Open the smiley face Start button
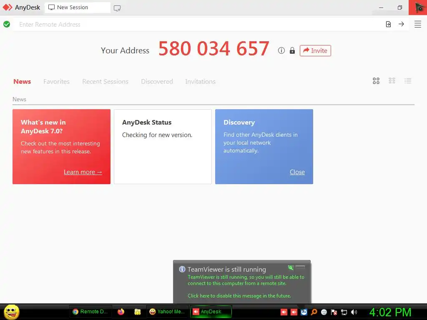Viewport: 427px width, 320px height. [11, 312]
